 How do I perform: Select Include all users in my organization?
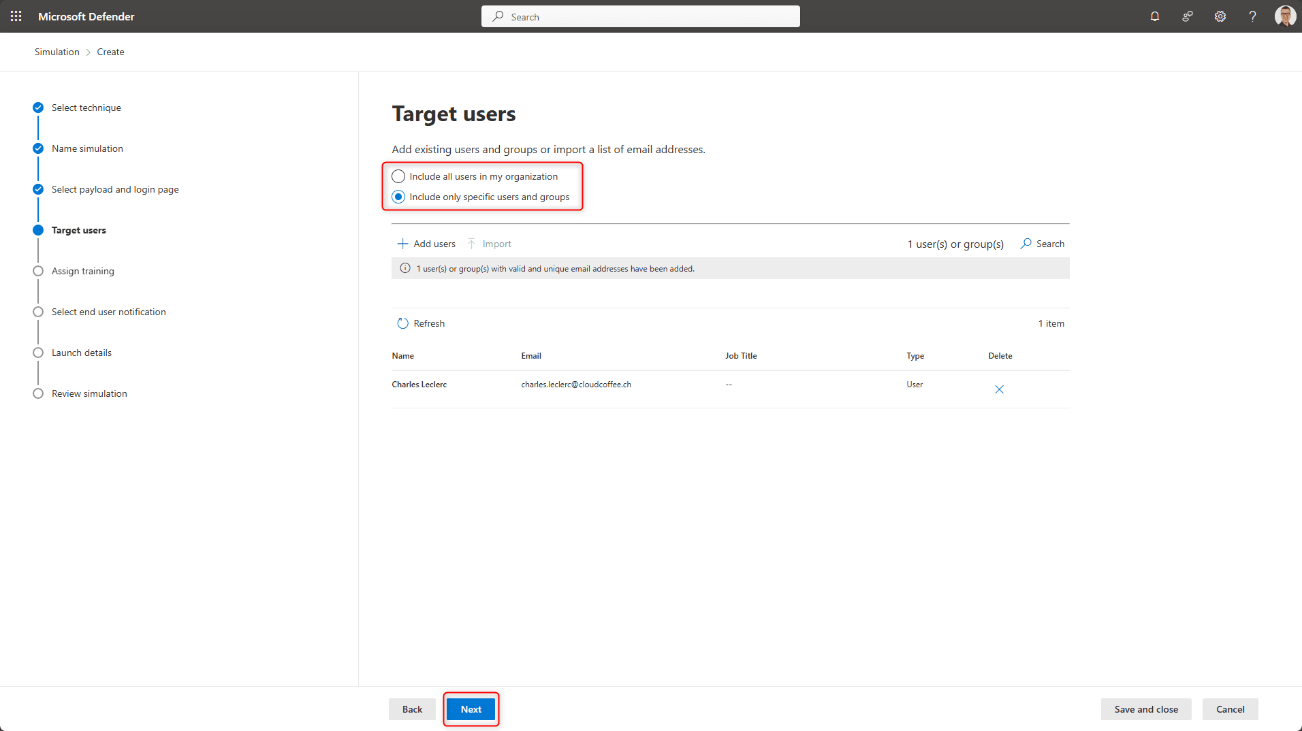coord(398,176)
